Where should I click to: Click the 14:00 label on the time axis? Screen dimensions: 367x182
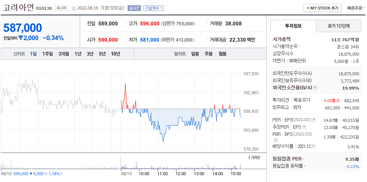pyautogui.click(x=217, y=174)
